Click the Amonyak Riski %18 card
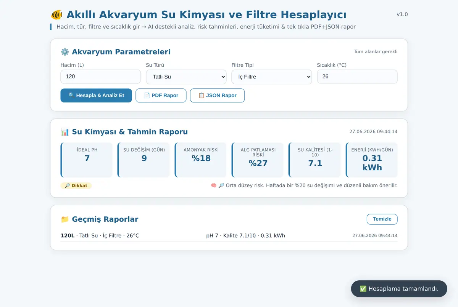458x307 pixels. [201, 160]
